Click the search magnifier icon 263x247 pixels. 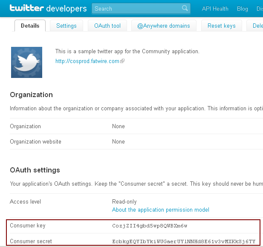(185, 8)
